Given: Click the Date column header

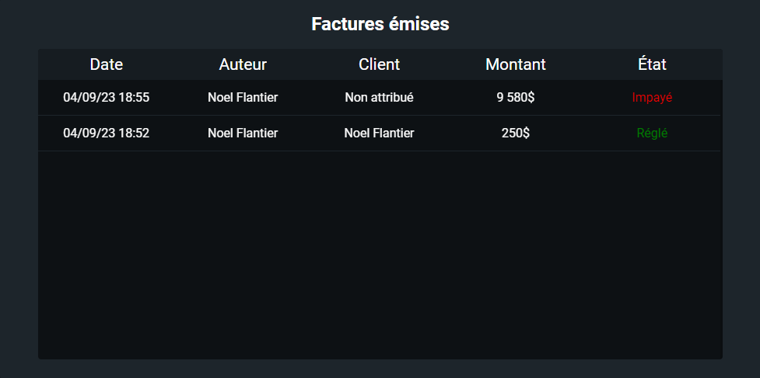Looking at the screenshot, I should (107, 64).
